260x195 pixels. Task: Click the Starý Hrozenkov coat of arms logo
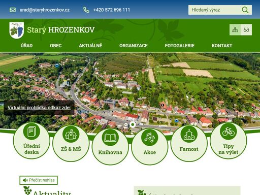(x=17, y=30)
